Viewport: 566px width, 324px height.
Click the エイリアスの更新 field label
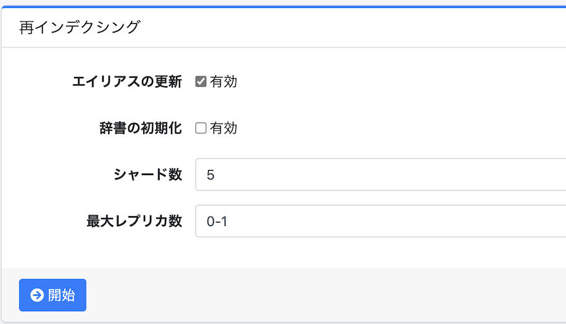(x=127, y=82)
